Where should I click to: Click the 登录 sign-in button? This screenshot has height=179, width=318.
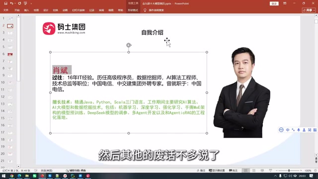(x=274, y=3)
